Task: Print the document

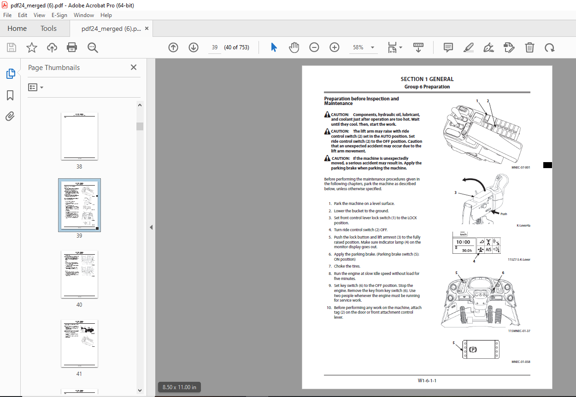Action: [x=72, y=47]
